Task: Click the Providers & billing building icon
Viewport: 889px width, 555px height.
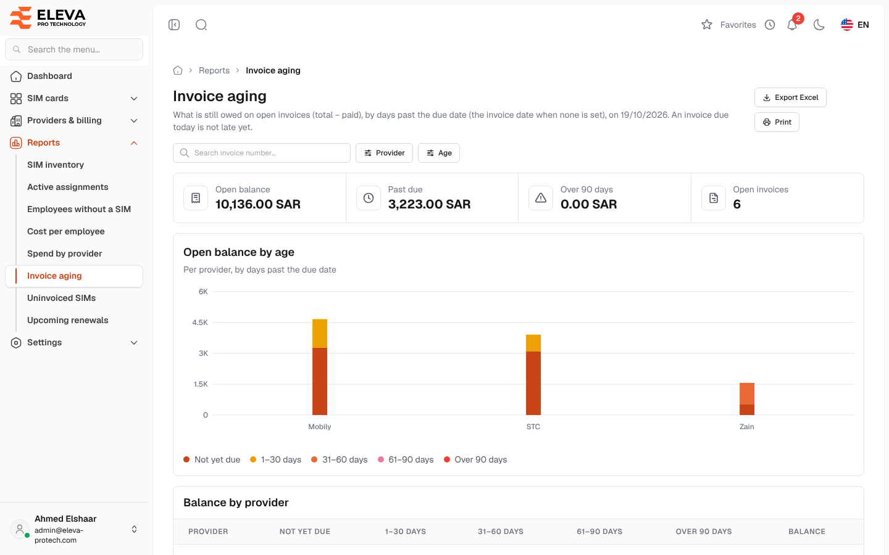Action: click(16, 120)
